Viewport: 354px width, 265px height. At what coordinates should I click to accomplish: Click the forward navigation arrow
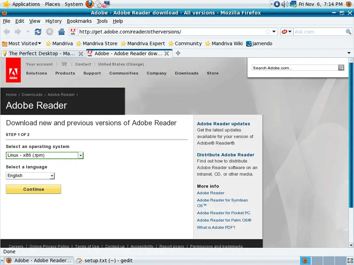(x=18, y=32)
